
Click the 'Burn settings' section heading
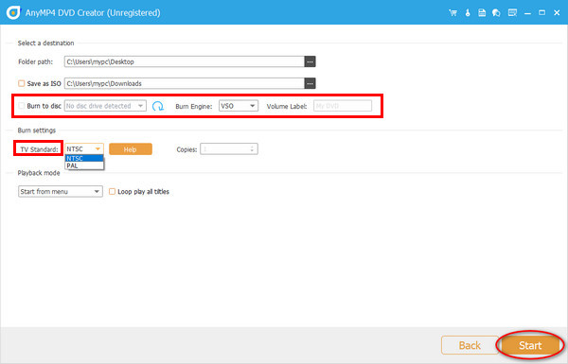pyautogui.click(x=37, y=130)
